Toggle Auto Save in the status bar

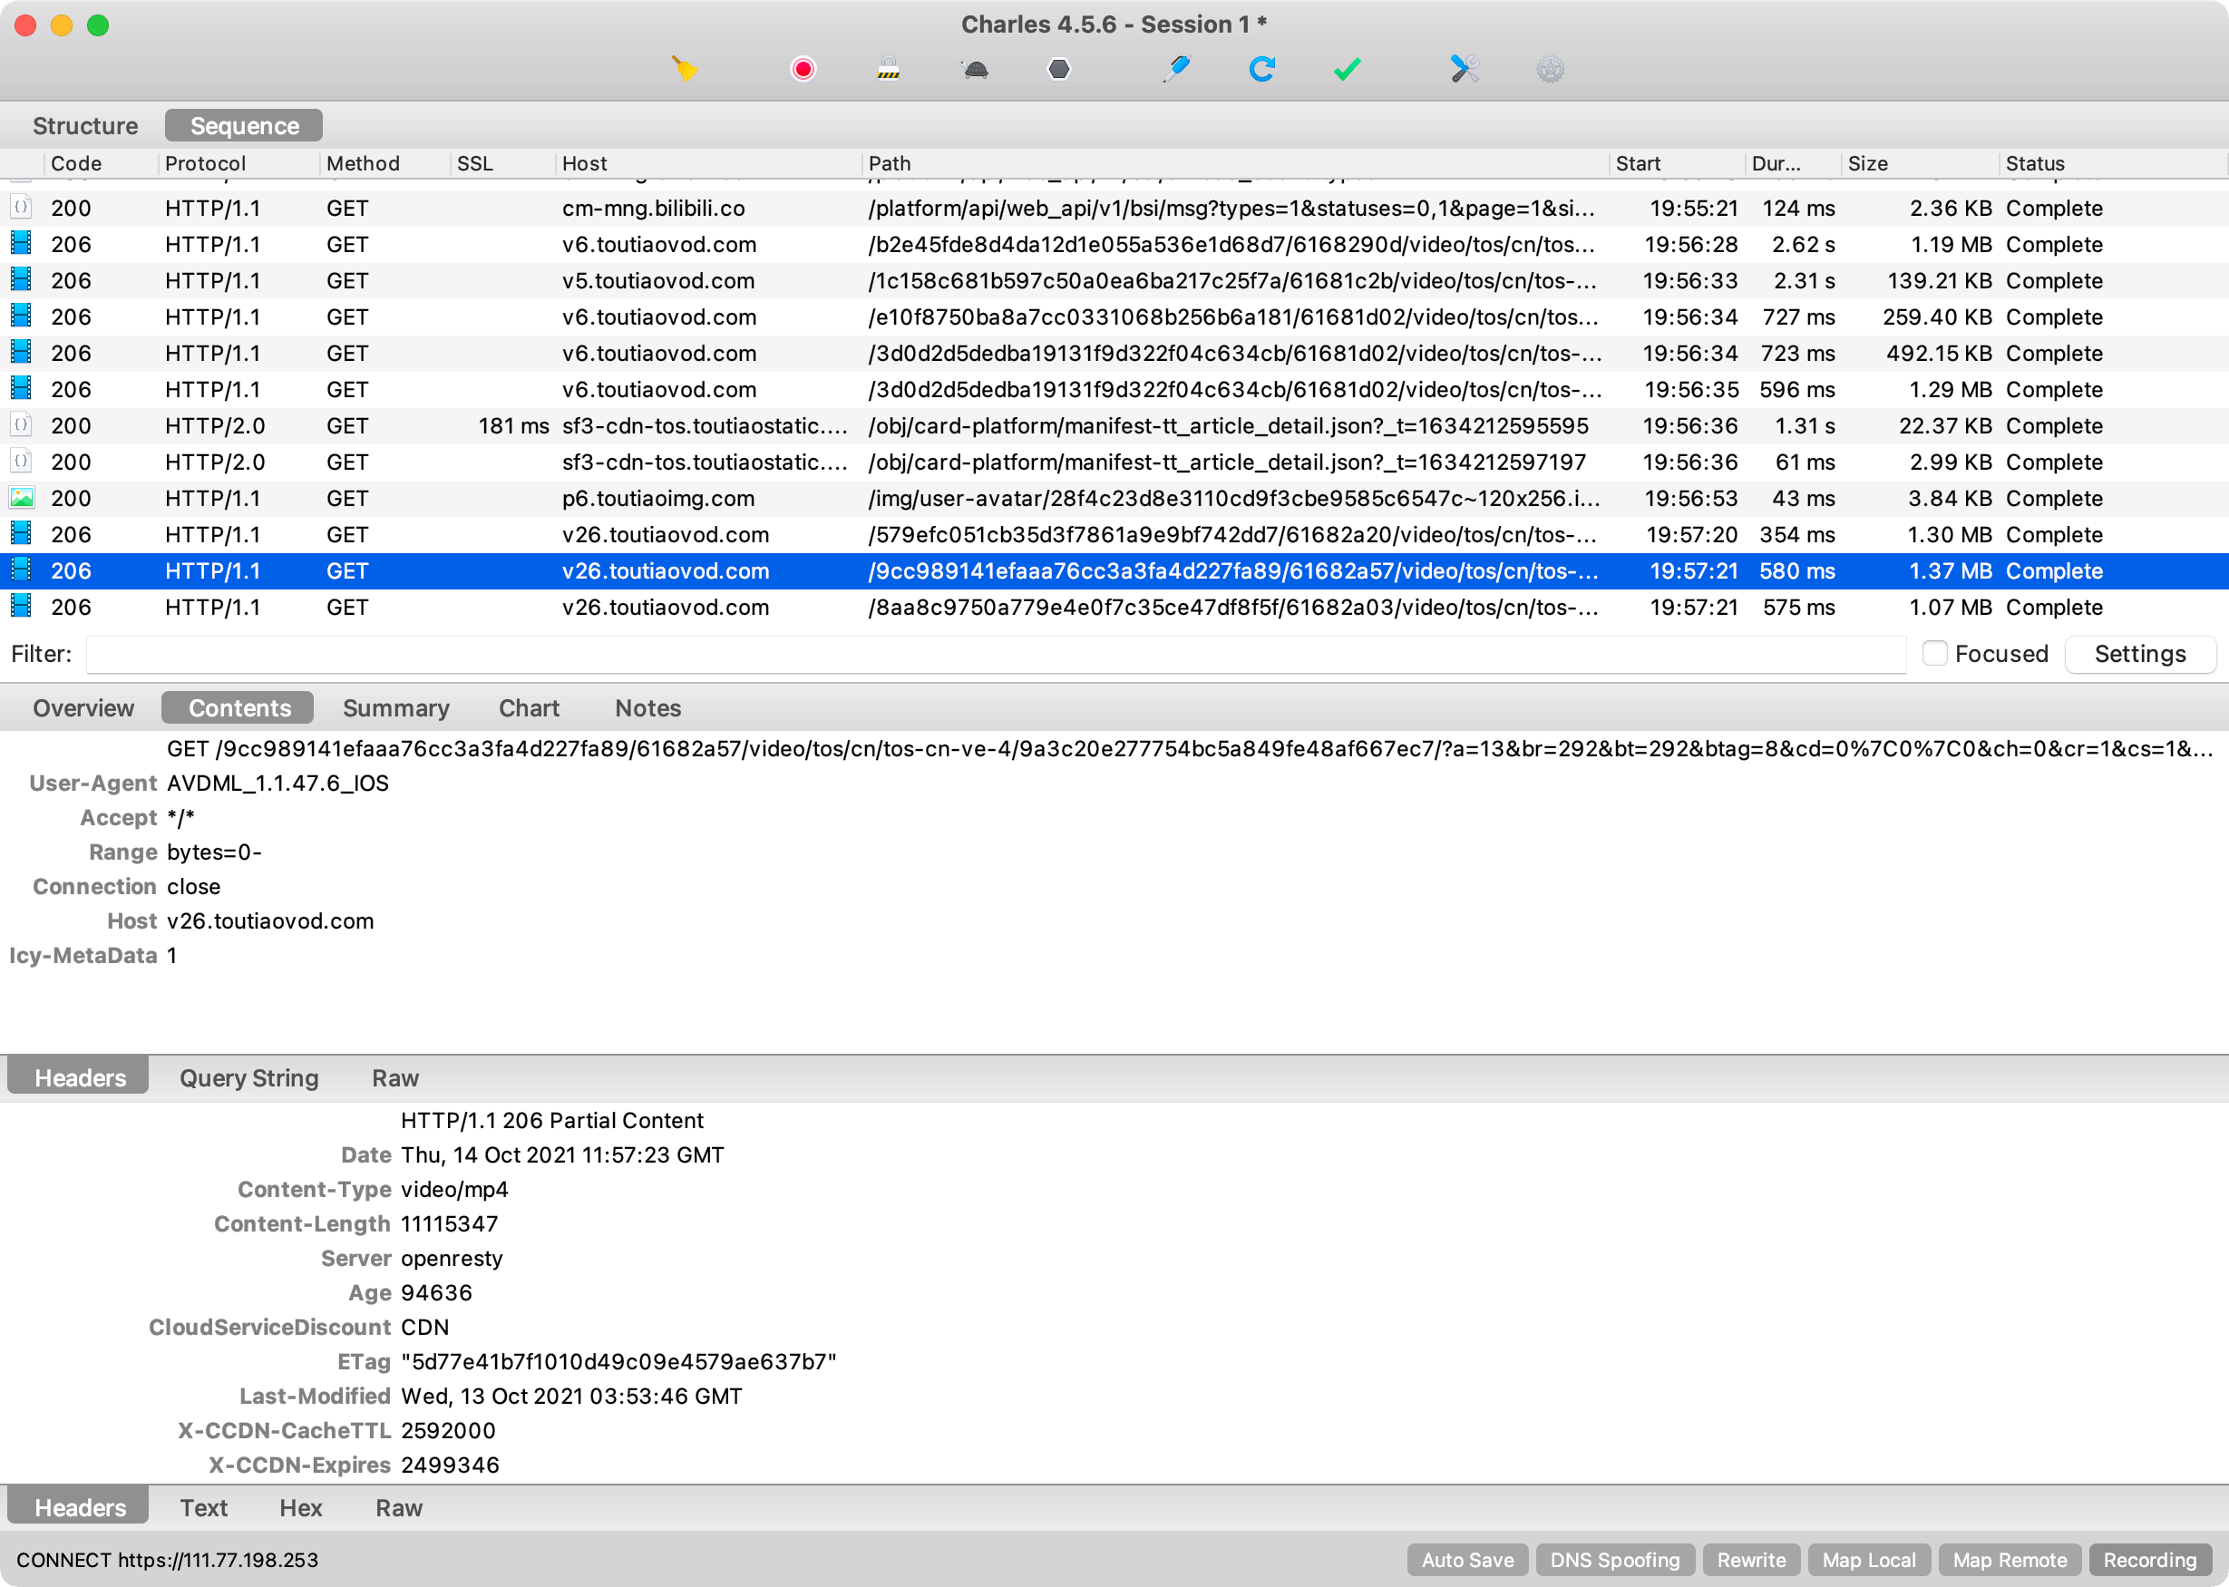[1466, 1560]
